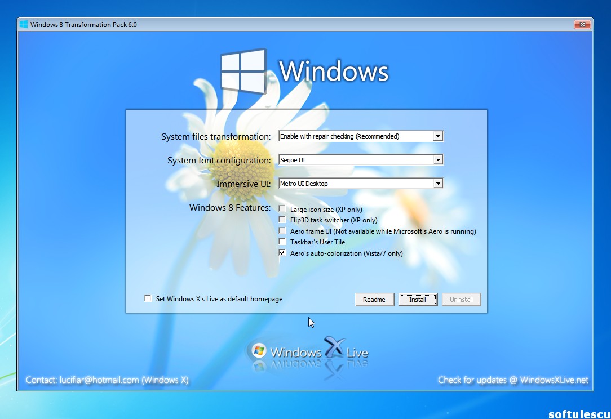611x419 pixels.
Task: Click the 'Windows 8 Features:' label
Action: pos(230,208)
